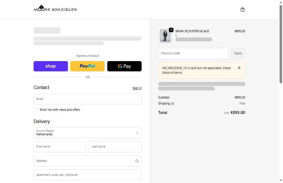Focus the Address field
The height and width of the screenshot is (183, 283).
87,161
